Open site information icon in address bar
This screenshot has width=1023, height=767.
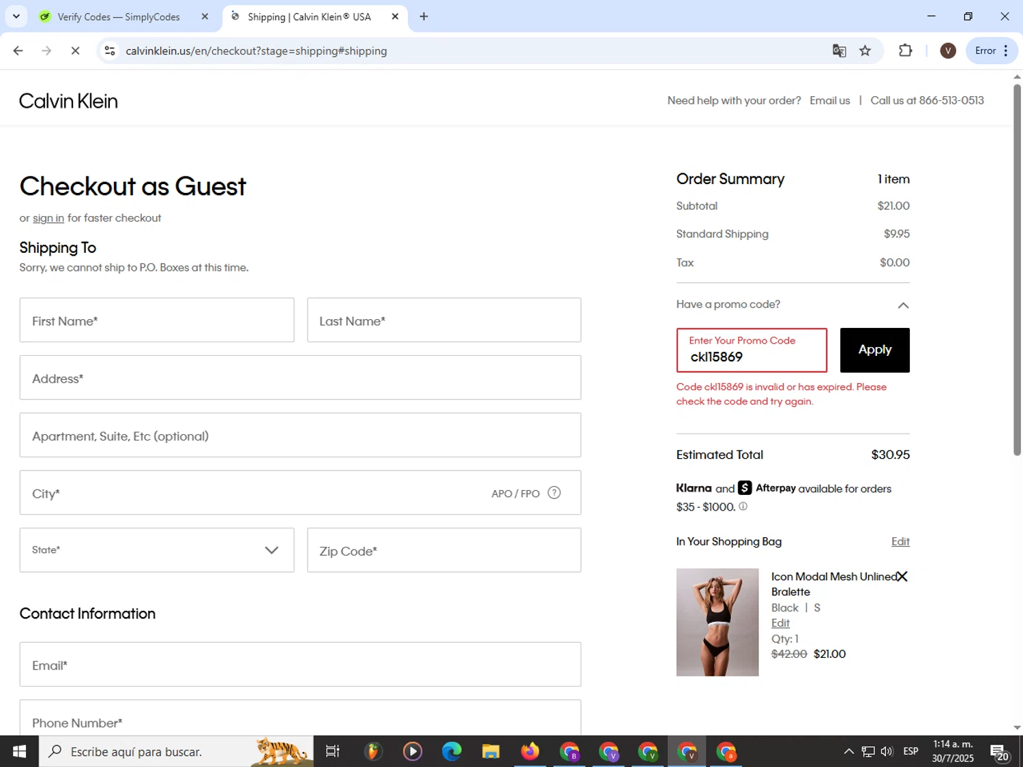(x=110, y=50)
